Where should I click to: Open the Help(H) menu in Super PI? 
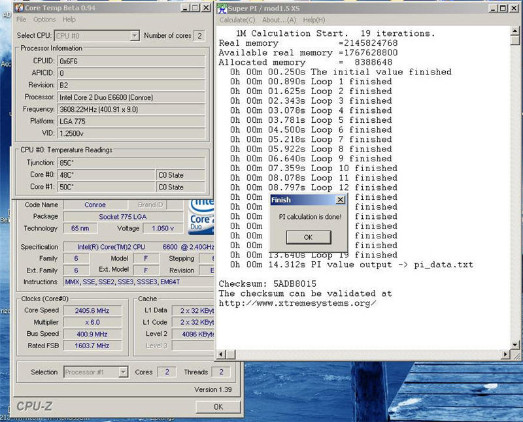[314, 20]
